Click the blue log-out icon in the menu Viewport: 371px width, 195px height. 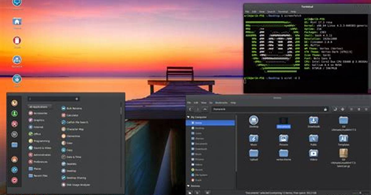(x=15, y=170)
